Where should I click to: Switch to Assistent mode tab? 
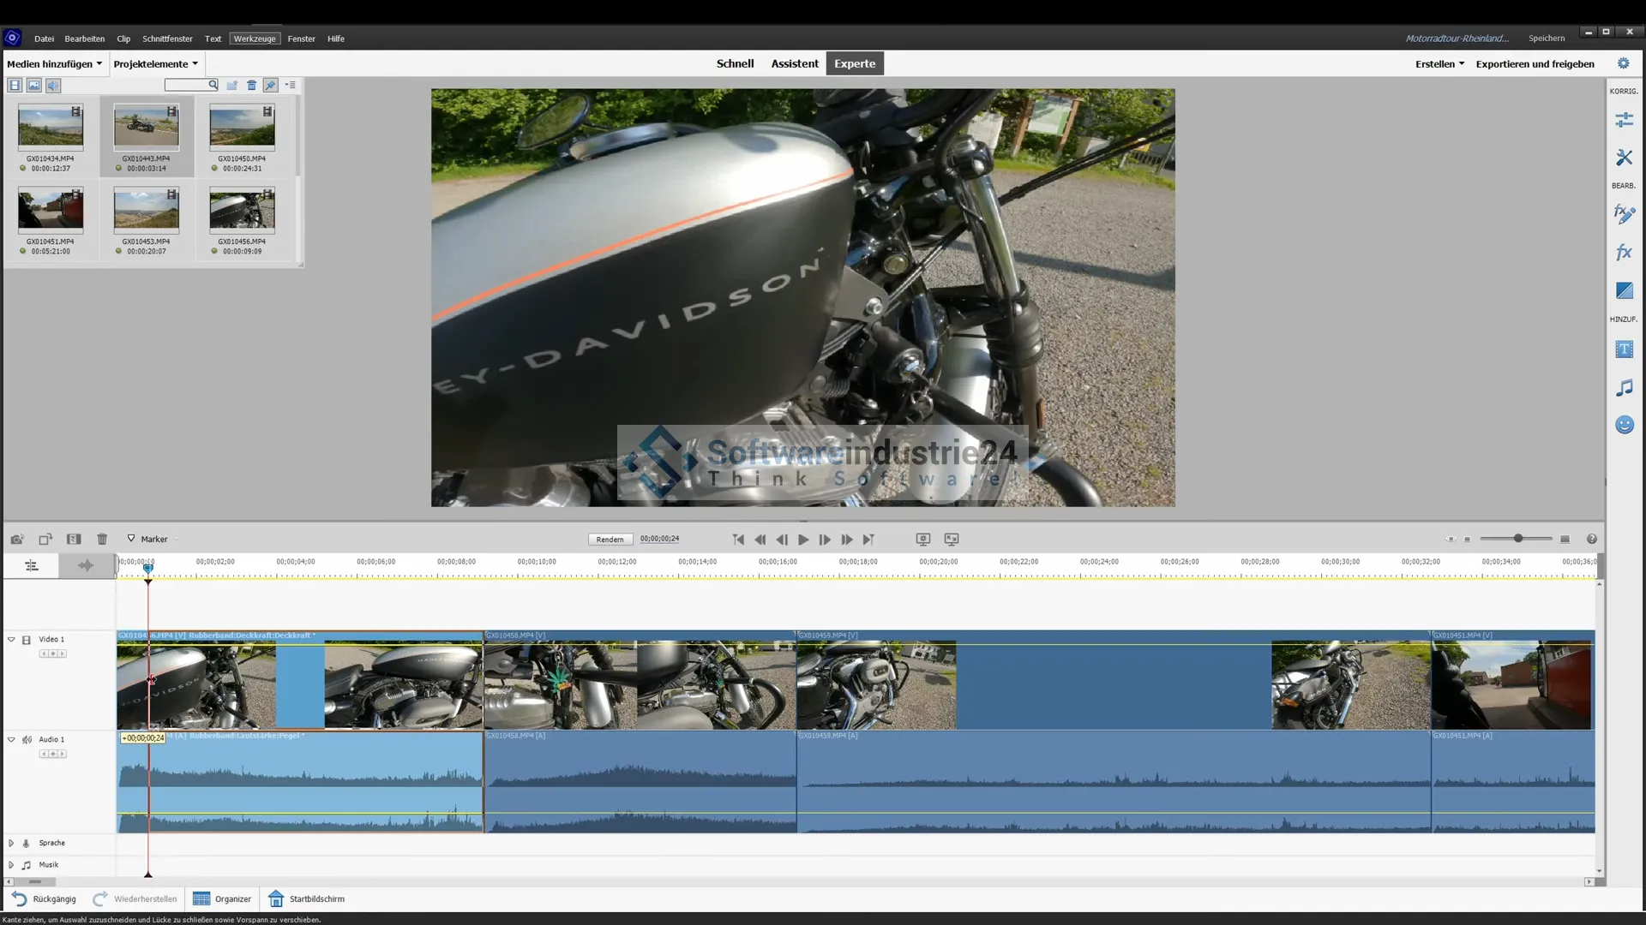pyautogui.click(x=794, y=64)
